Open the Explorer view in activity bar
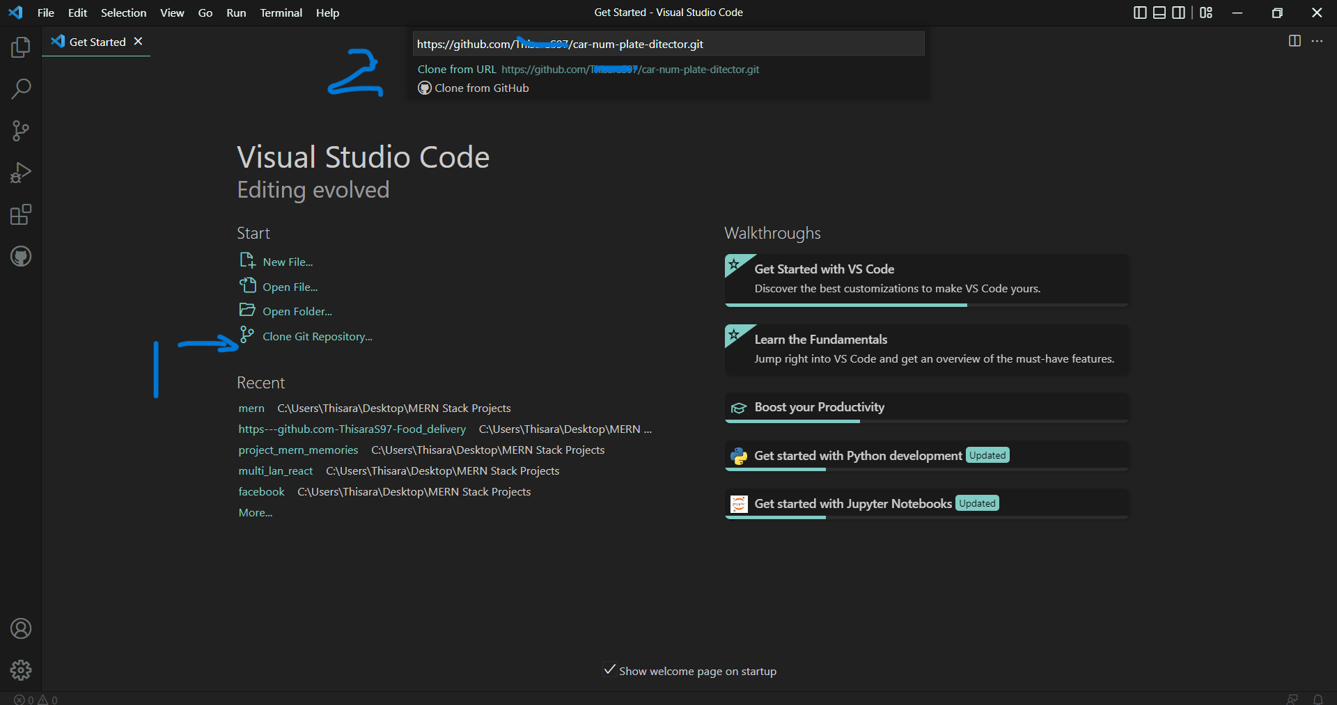The image size is (1337, 705). (x=21, y=47)
